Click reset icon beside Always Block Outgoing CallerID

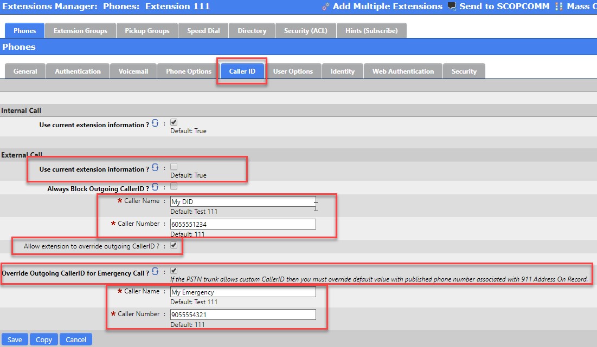pyautogui.click(x=155, y=187)
